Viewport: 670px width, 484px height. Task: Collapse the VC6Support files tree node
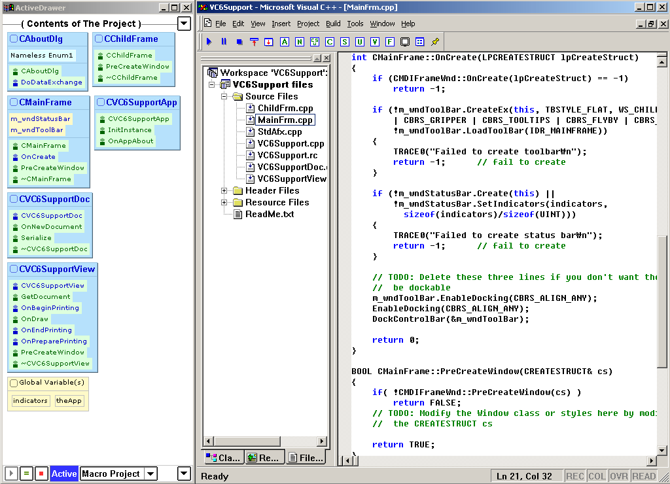click(x=211, y=84)
